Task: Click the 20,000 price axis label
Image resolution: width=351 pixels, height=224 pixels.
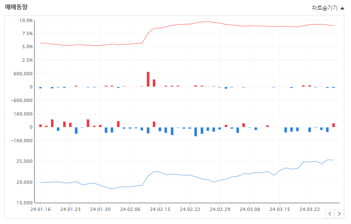Action: click(x=24, y=182)
